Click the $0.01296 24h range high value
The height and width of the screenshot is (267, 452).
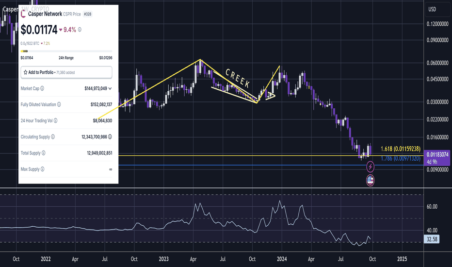(x=106, y=58)
